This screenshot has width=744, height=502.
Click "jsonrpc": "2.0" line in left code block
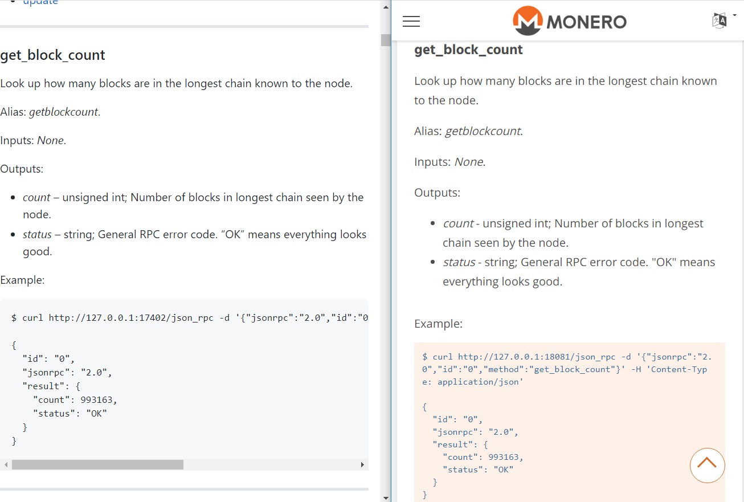coord(67,372)
